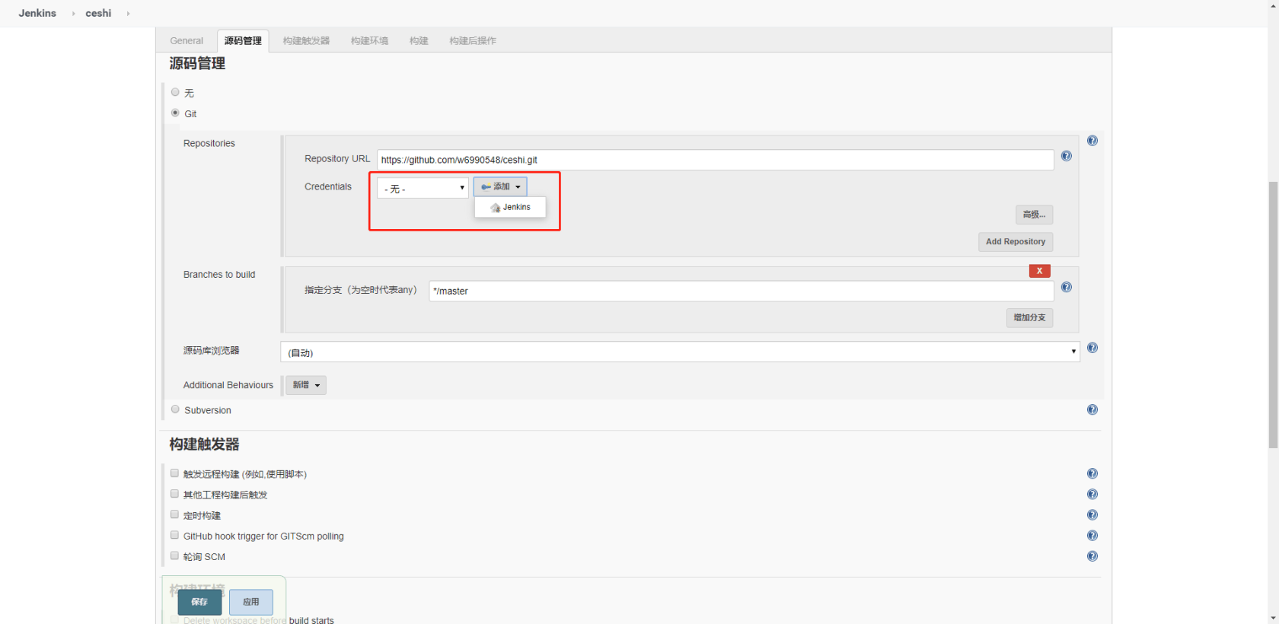The width and height of the screenshot is (1279, 624).
Task: Enable 轮询 SCM checkbox
Action: (174, 556)
